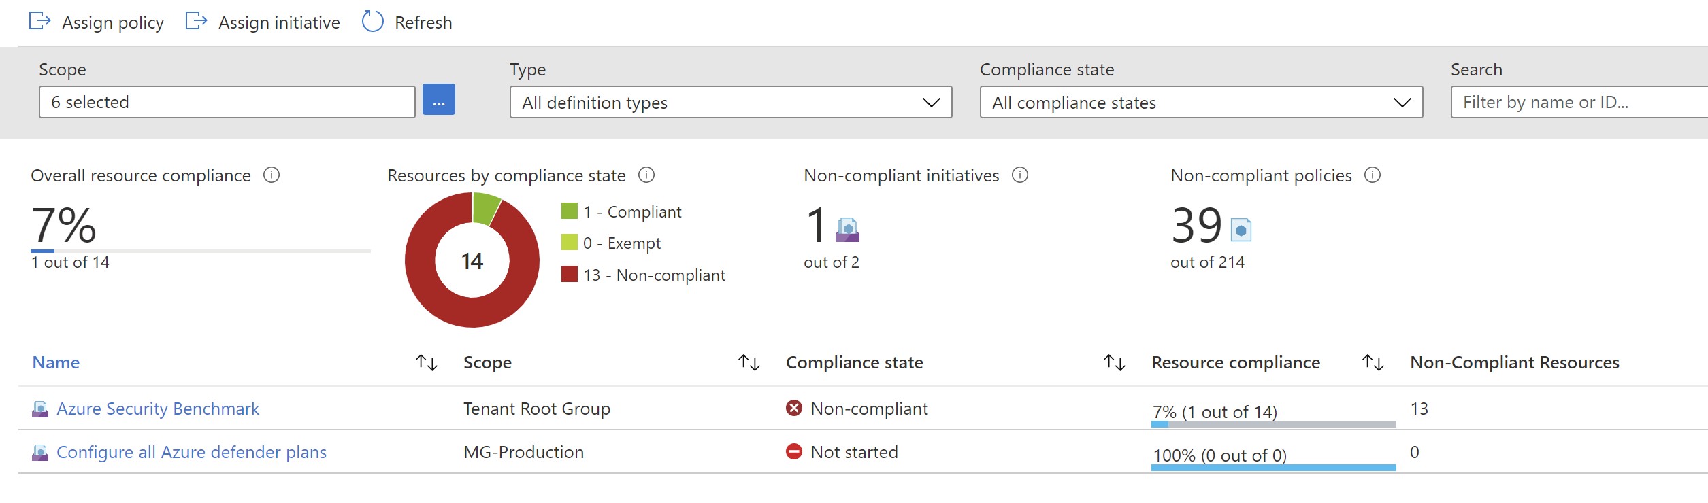
Task: Click the red Non-compliant legend swatch
Action: coord(570,275)
